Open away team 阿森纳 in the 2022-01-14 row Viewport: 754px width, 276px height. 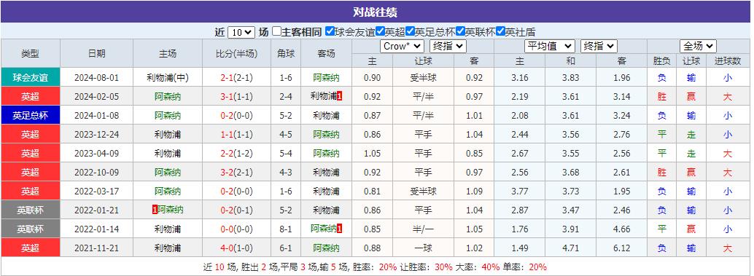click(324, 229)
